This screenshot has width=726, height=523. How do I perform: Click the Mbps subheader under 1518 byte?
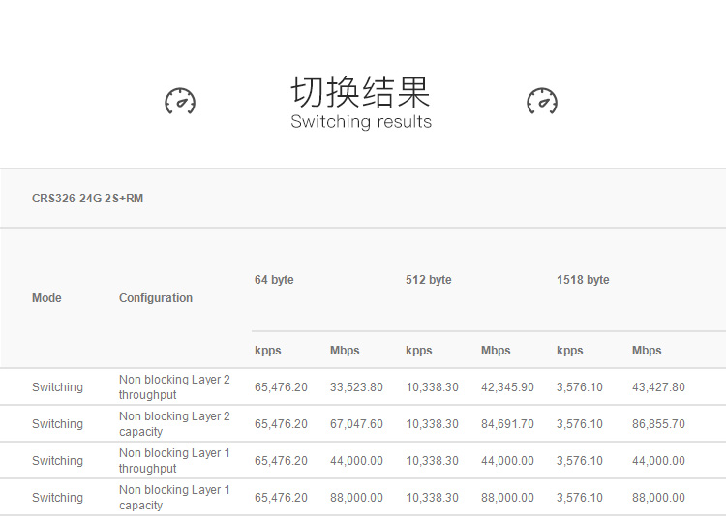click(647, 351)
